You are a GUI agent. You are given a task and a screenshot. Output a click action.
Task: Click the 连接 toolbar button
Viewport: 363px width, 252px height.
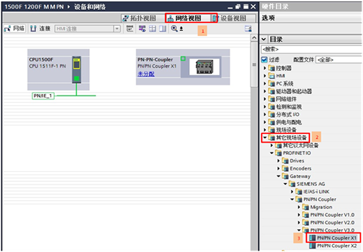(40, 28)
